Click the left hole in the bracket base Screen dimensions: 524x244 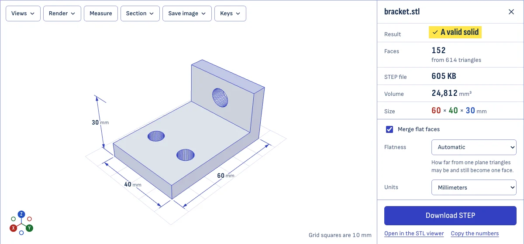pos(156,136)
